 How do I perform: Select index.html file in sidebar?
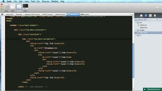pos(148,33)
